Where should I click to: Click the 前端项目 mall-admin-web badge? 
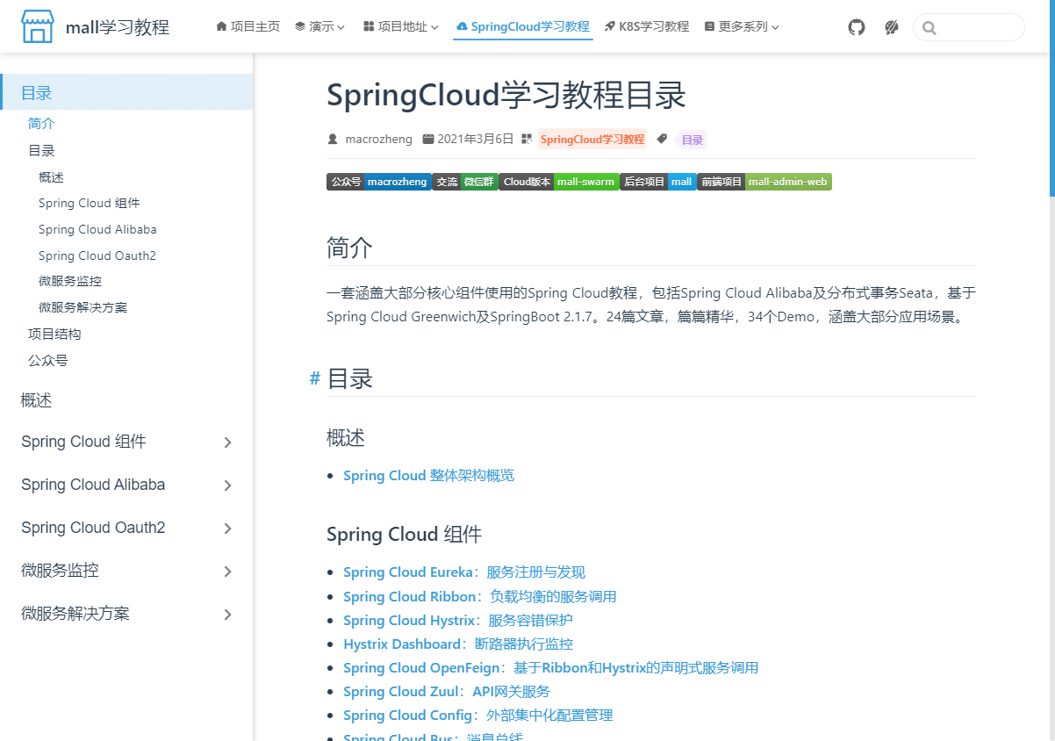click(x=764, y=182)
